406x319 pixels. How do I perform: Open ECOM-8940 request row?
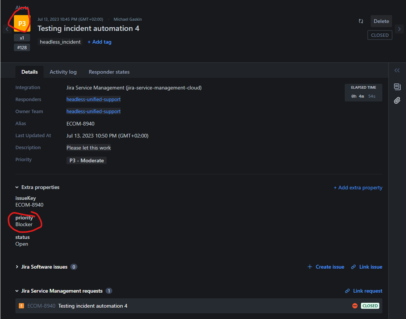pos(199,306)
